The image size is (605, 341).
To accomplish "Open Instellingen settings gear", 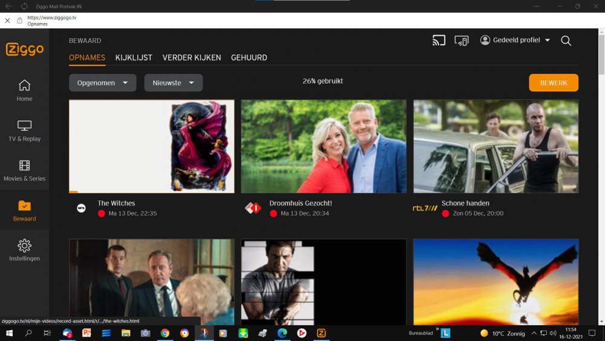I will pos(24,250).
